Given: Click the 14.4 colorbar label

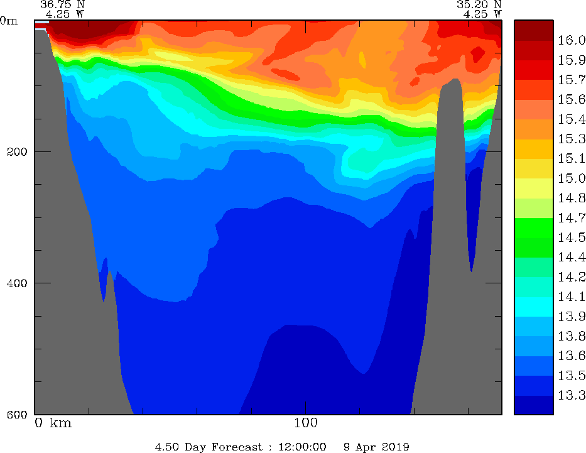Looking at the screenshot, I should 572,257.
